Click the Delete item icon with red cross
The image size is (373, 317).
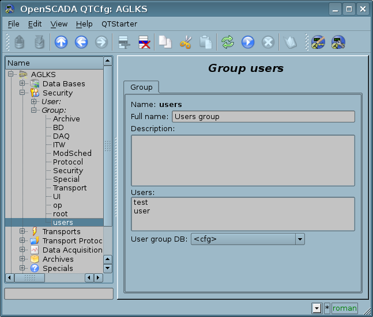click(144, 42)
